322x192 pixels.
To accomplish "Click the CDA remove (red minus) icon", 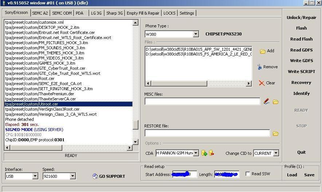I will point(212,153).
